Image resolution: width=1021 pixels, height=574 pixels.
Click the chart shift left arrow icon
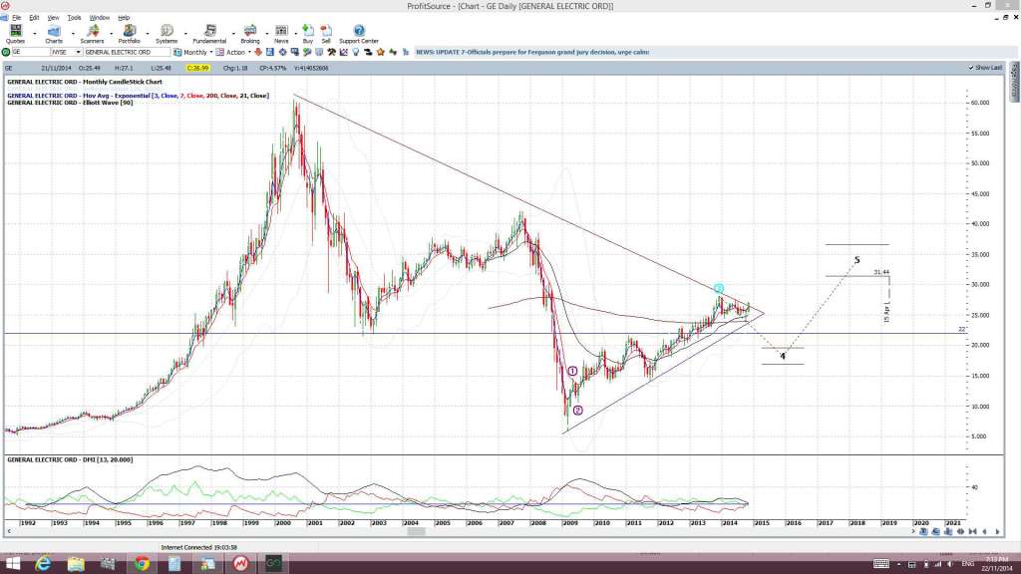pos(984,531)
